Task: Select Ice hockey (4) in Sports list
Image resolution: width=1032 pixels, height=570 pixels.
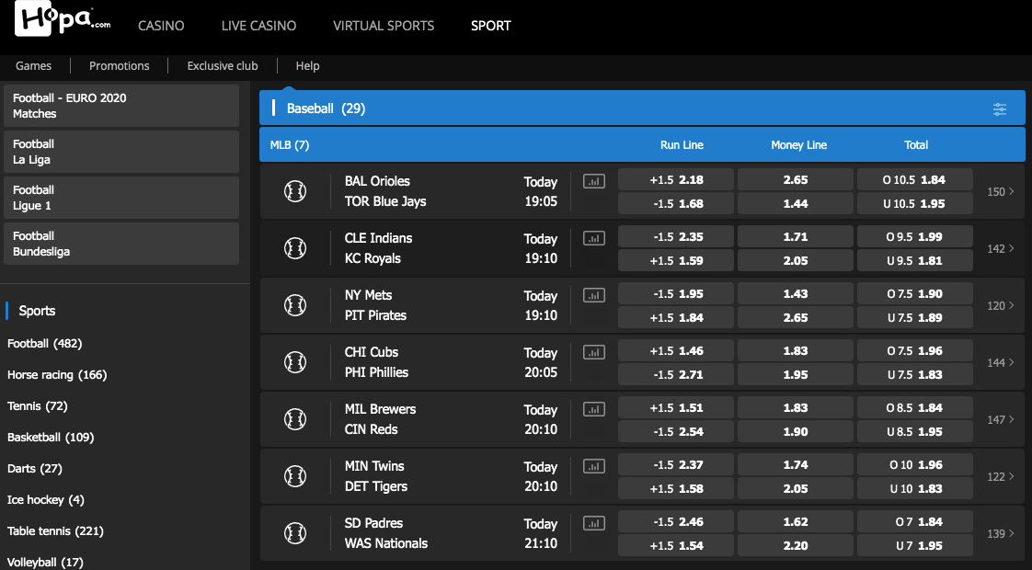Action: coord(46,499)
